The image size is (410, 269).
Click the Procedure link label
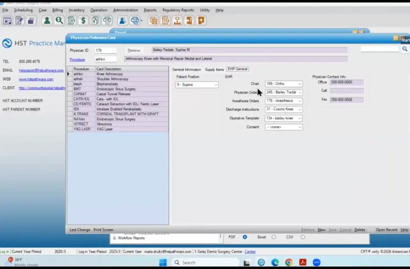point(77,60)
